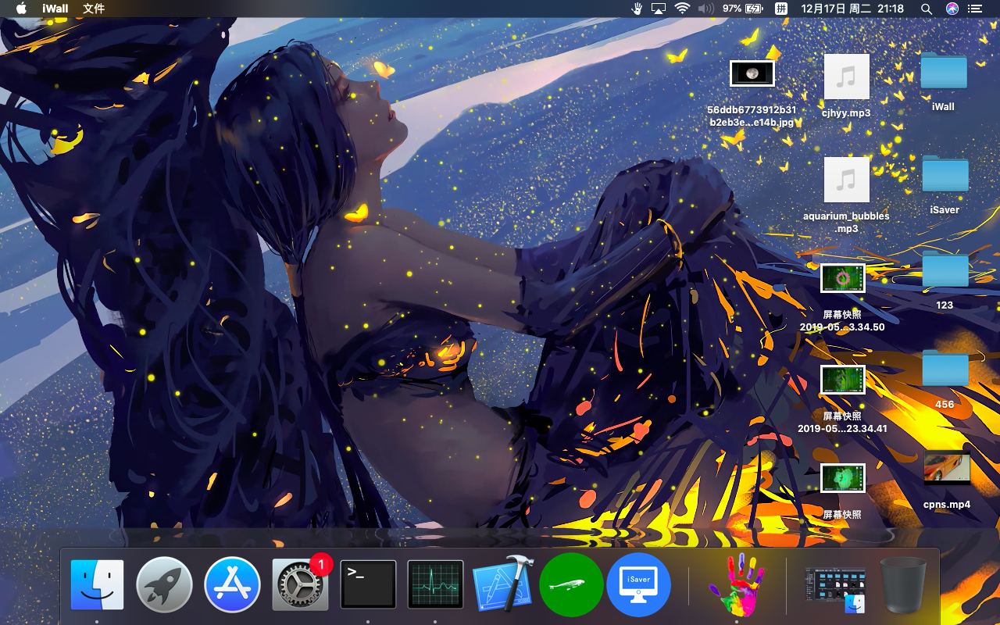Open Activity Monitor from the Dock

(x=435, y=584)
